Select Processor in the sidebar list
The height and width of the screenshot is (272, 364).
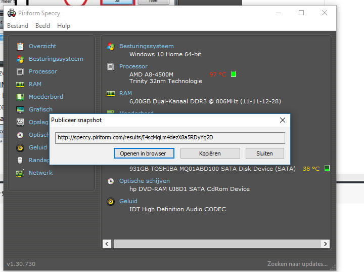coord(43,71)
